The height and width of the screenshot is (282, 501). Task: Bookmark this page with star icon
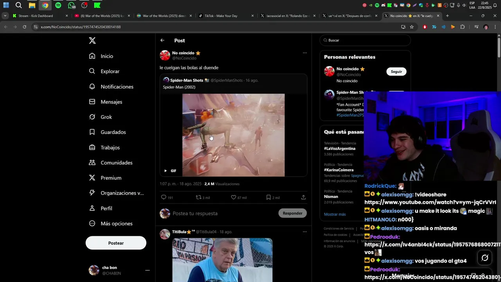click(x=412, y=27)
